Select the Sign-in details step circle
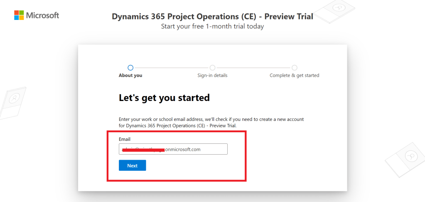The height and width of the screenshot is (202, 425). (x=212, y=67)
